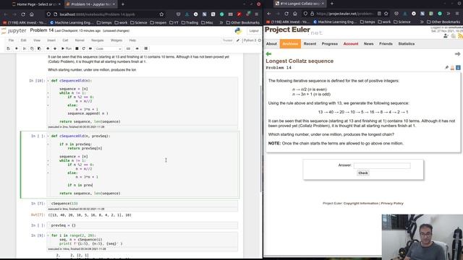Open the Widgets menu in Jupyter
Screen dimensions: 463x260
point(116,40)
